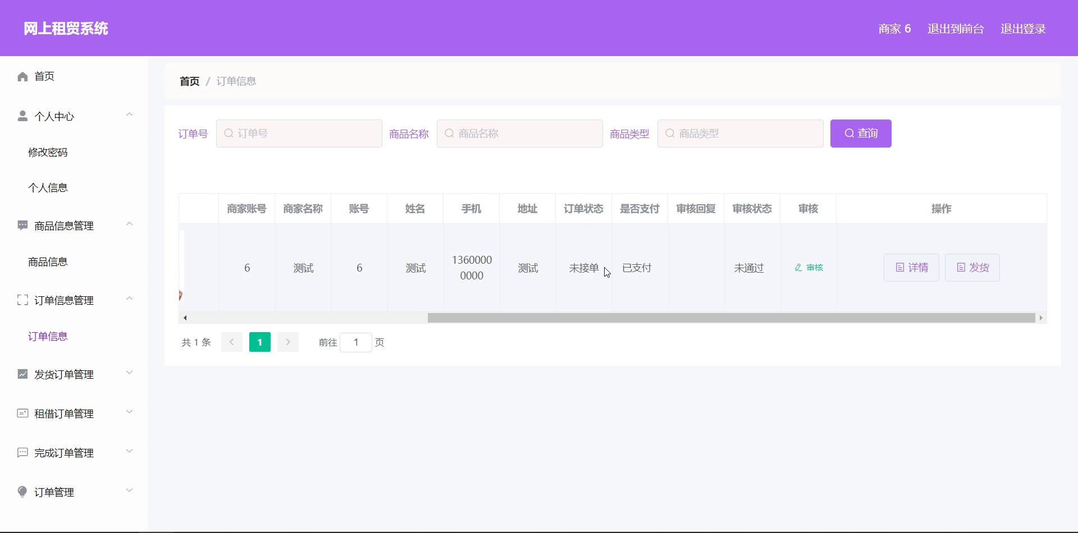Viewport: 1078px width, 533px height.
Task: Expand the 发货订单管理 chevron
Action: [x=129, y=373]
